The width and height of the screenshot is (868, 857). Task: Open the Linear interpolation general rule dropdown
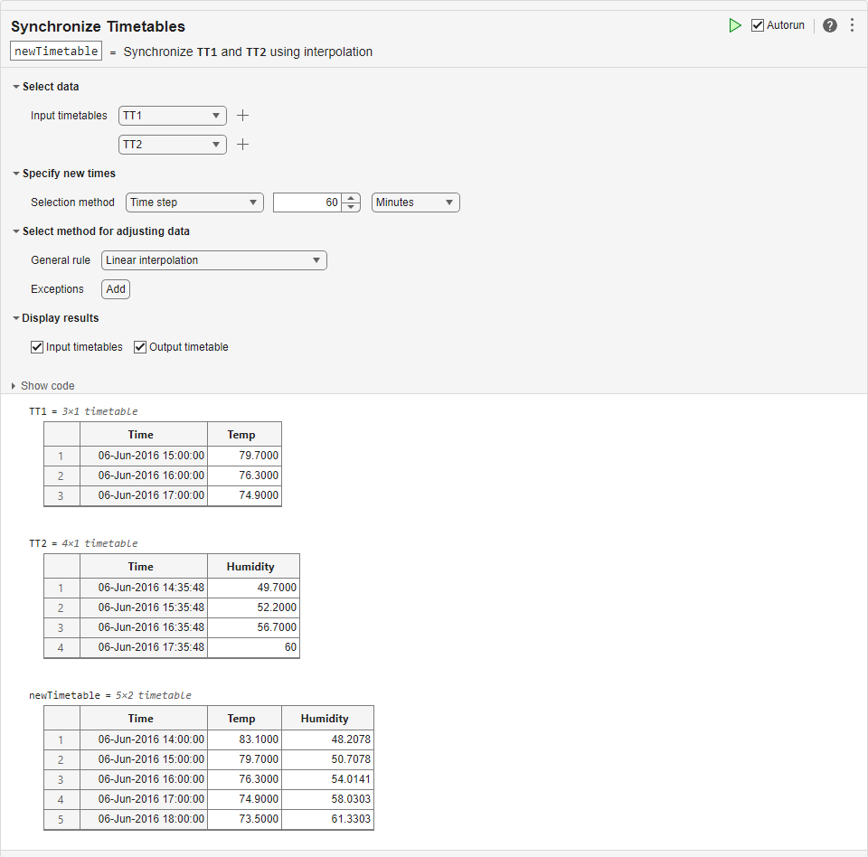(x=213, y=260)
